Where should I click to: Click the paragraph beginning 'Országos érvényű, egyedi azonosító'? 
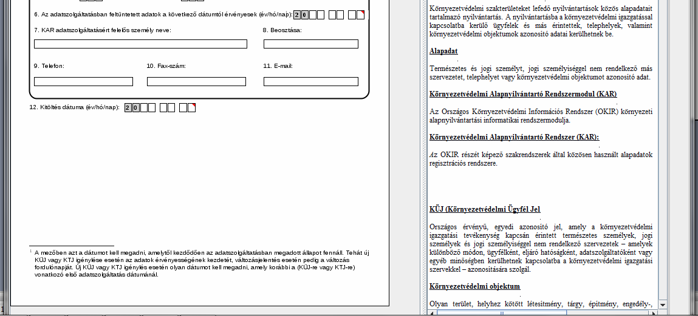click(x=541, y=248)
